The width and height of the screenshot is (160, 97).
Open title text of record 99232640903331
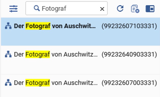tap(56, 54)
